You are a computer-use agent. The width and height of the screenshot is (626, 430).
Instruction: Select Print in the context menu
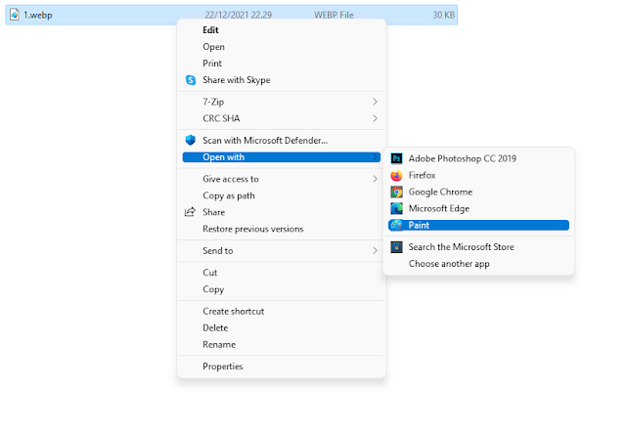[x=282, y=64]
